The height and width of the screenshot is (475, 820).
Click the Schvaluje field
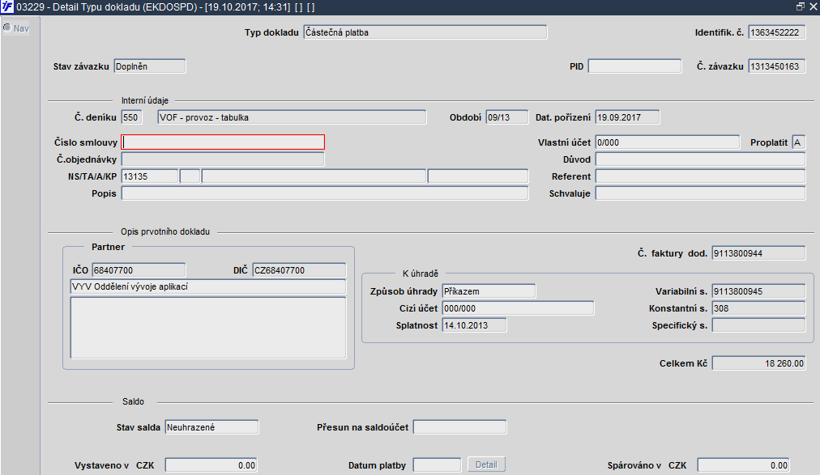point(700,193)
